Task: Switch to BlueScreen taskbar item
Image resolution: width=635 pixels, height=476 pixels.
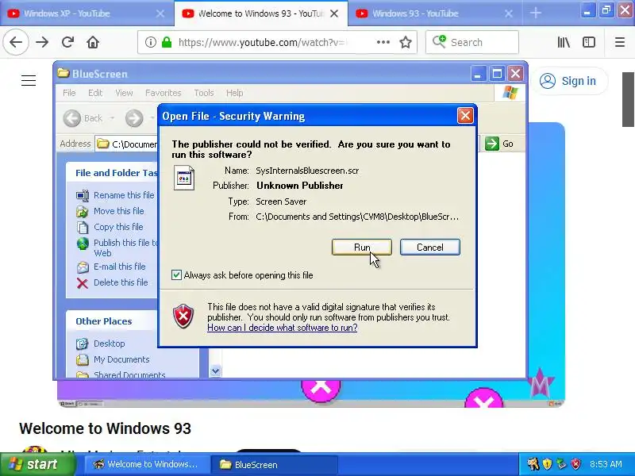Action: point(275,464)
